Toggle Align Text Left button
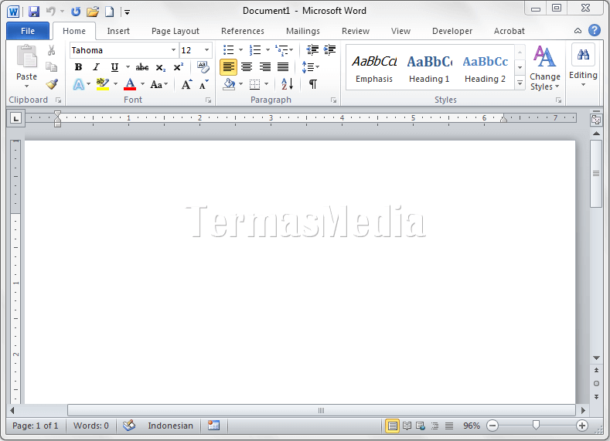This screenshot has height=441, width=610. click(228, 67)
